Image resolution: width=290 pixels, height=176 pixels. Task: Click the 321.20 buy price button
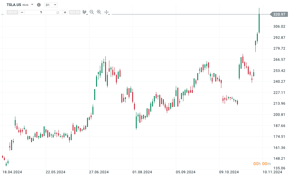point(74,12)
